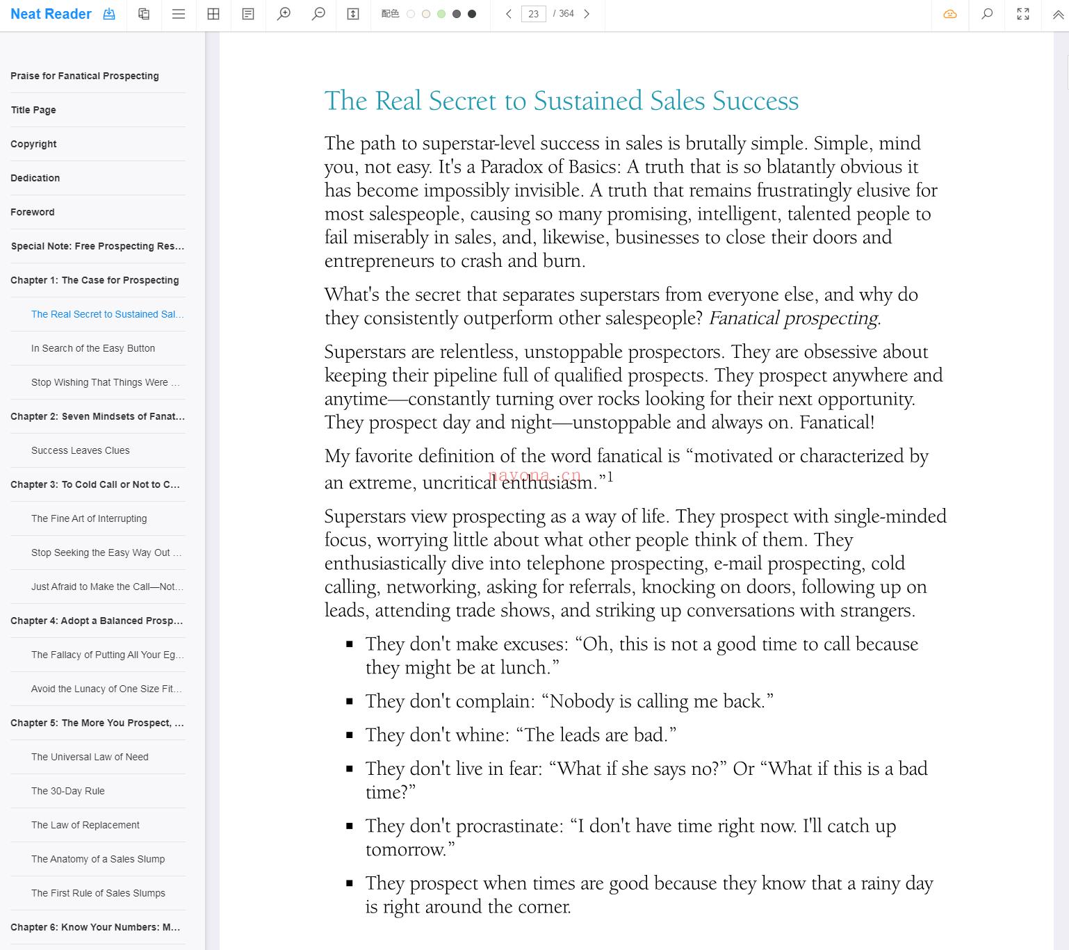The width and height of the screenshot is (1069, 950).
Task: Select the white color theme swatch
Action: [x=411, y=14]
